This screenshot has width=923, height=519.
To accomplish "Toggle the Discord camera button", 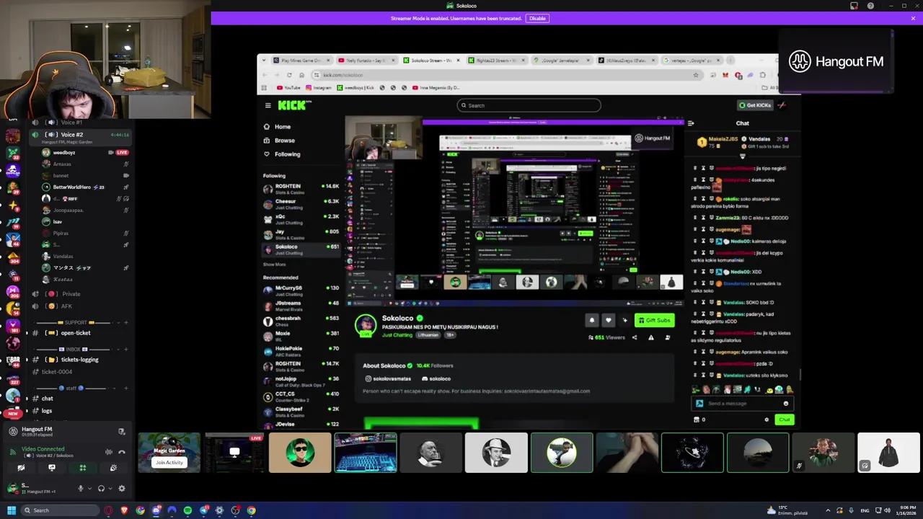I will tap(21, 468).
